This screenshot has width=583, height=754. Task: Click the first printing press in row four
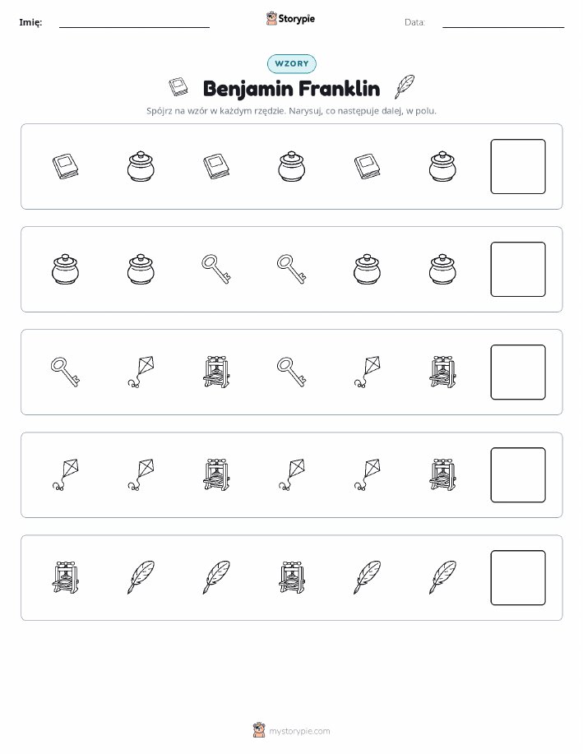click(216, 474)
